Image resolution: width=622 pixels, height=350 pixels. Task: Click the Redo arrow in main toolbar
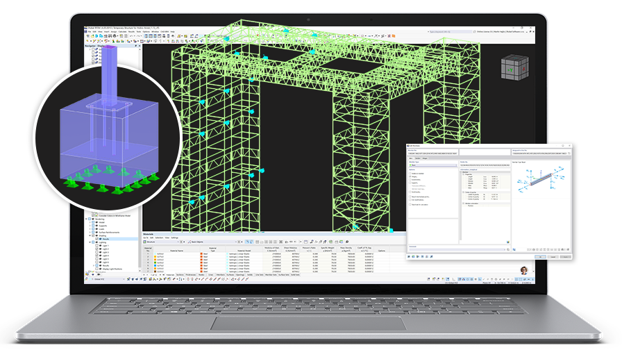point(138,35)
